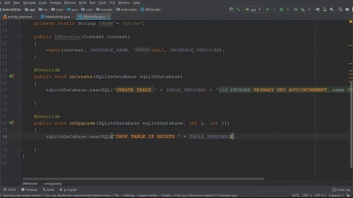Open the Terminal tool window
The width and height of the screenshot is (353, 198).
(x=29, y=190)
